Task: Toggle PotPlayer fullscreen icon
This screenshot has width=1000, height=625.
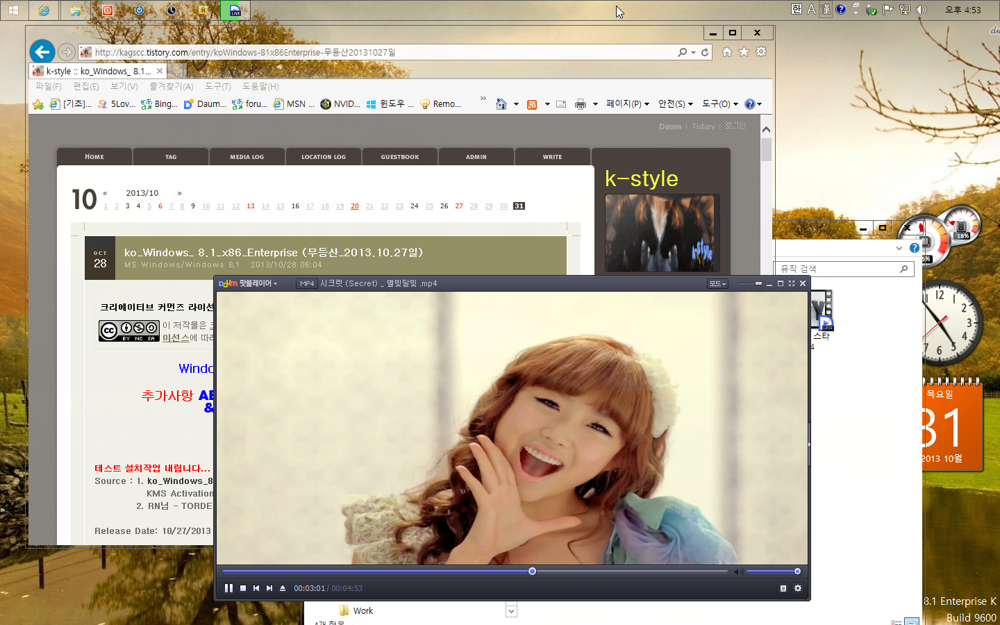Action: coord(792,283)
